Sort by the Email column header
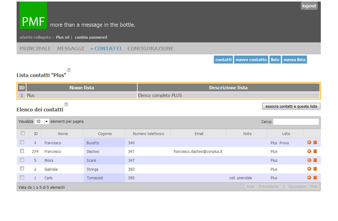338x221 pixels. pyautogui.click(x=199, y=134)
